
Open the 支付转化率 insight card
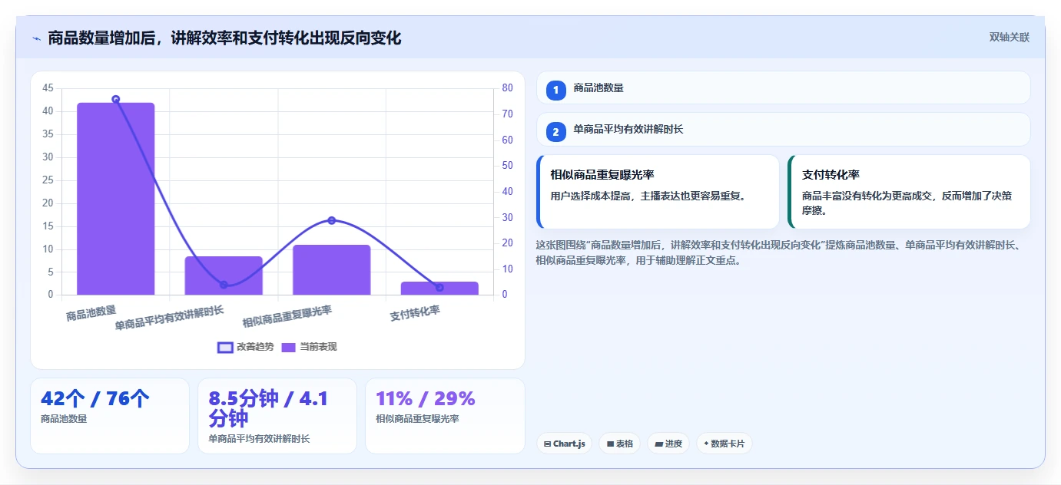coord(909,192)
